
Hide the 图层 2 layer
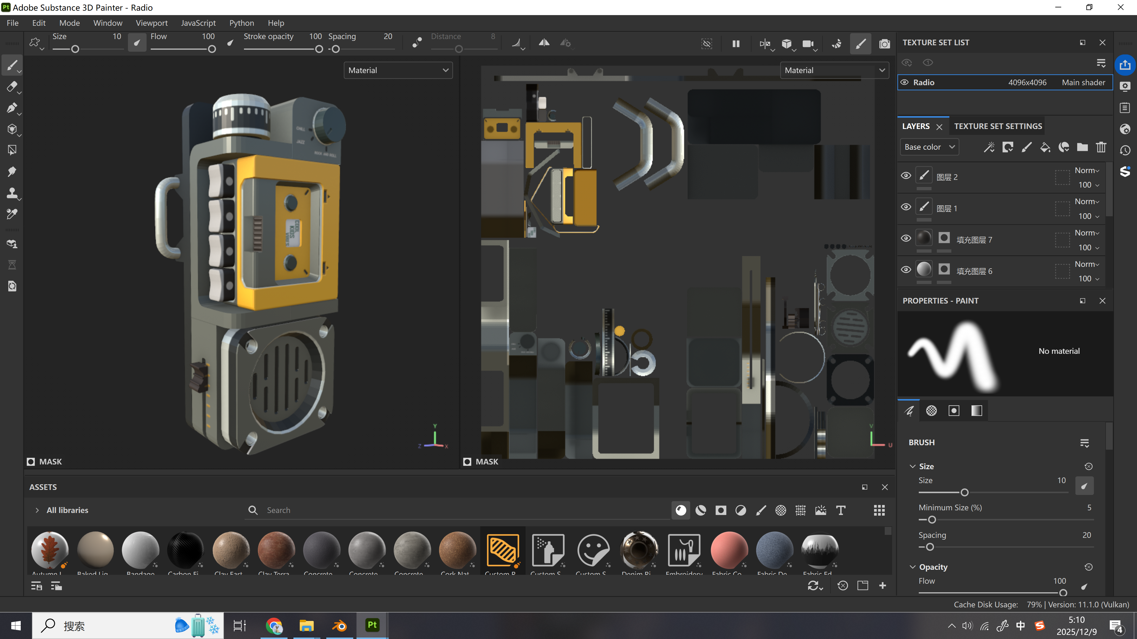point(906,175)
